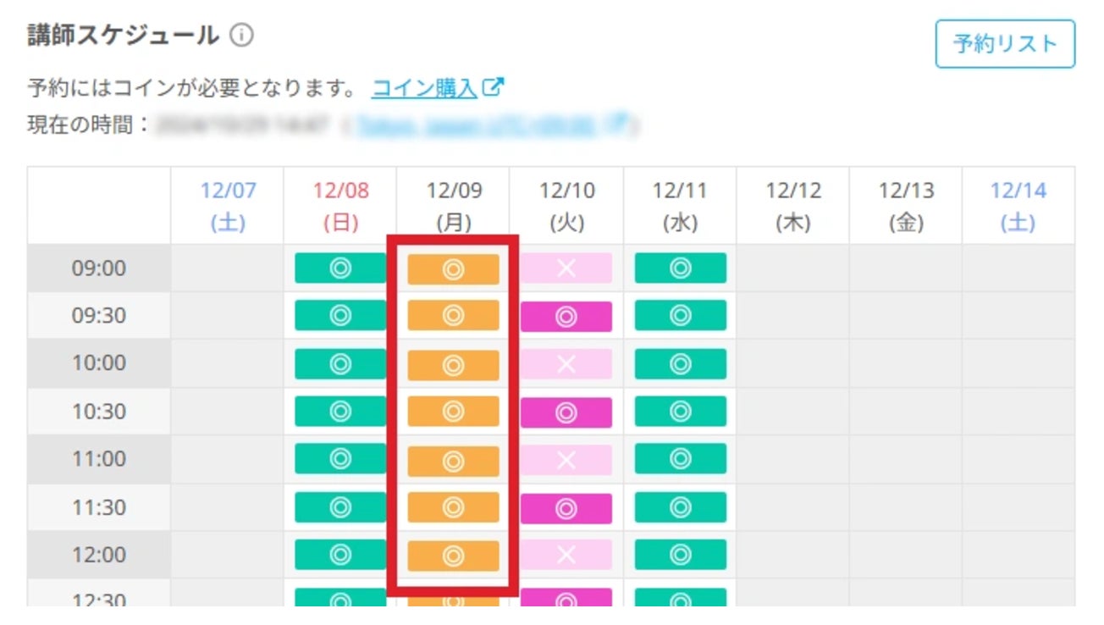The image size is (1104, 625).
Task: Pick the 12/09 11:30 orange slot
Action: tap(453, 507)
